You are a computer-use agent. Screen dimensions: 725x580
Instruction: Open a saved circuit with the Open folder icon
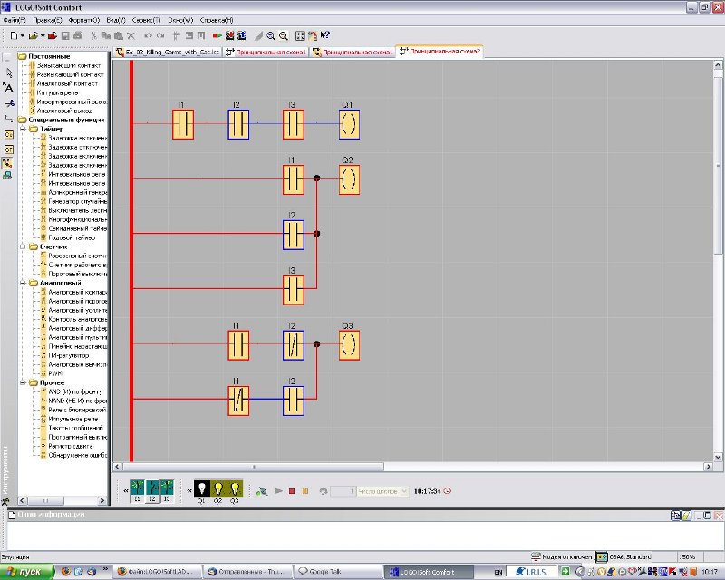tap(33, 35)
